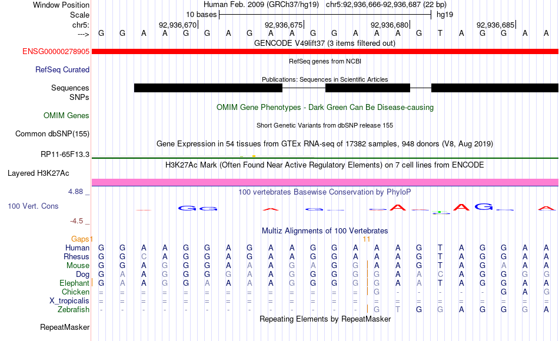The width and height of the screenshot is (559, 341).
Task: Click the '10 bases' scale label
Action: coord(201,15)
